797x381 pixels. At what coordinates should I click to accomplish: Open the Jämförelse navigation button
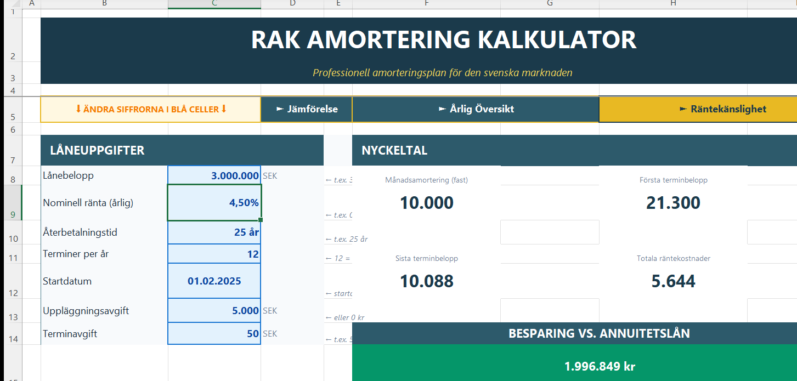pos(306,109)
